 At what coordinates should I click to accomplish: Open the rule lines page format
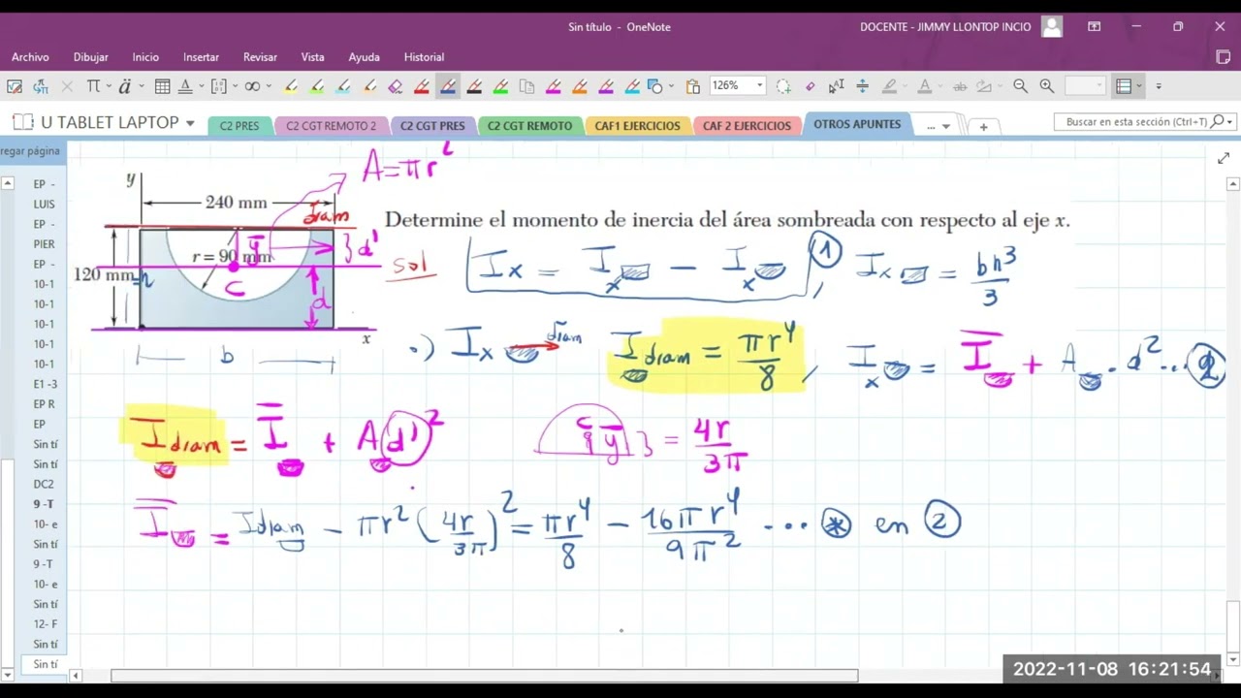pyautogui.click(x=1124, y=86)
